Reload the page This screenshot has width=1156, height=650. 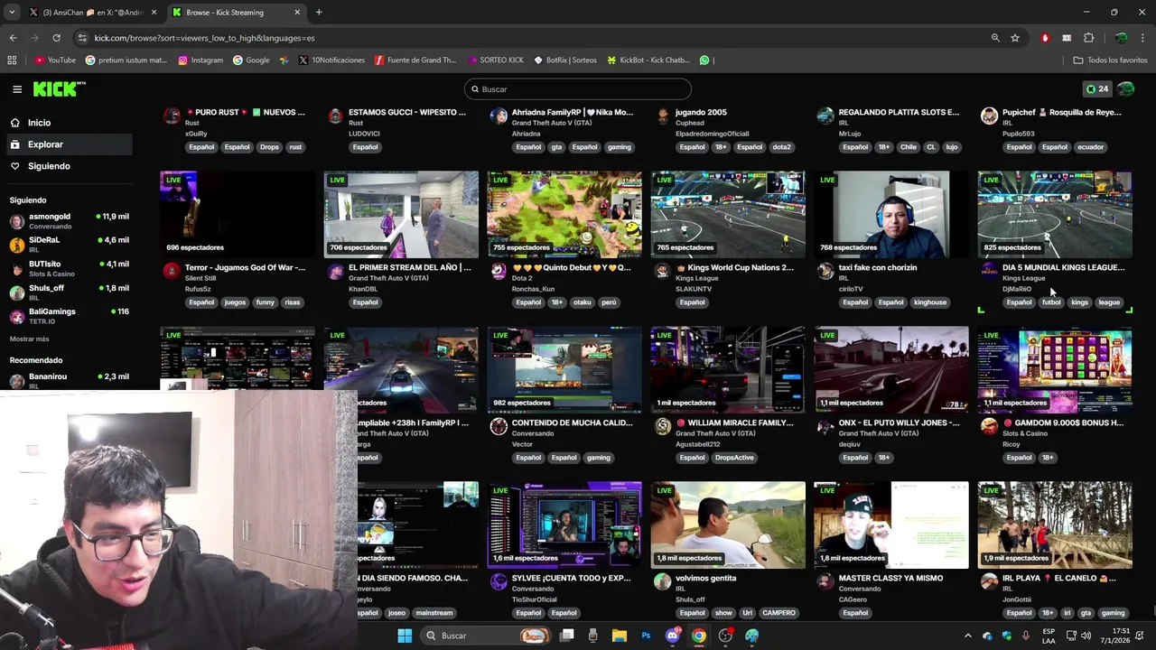(x=56, y=38)
